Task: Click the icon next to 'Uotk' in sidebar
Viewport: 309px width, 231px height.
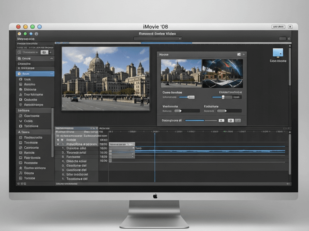Action: 20,79
